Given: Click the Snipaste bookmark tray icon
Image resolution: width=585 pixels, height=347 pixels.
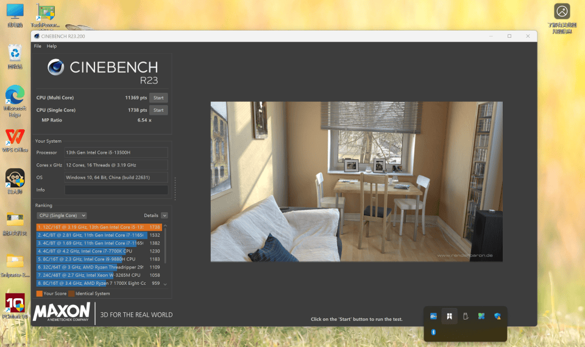Looking at the screenshot, I should (449, 316).
